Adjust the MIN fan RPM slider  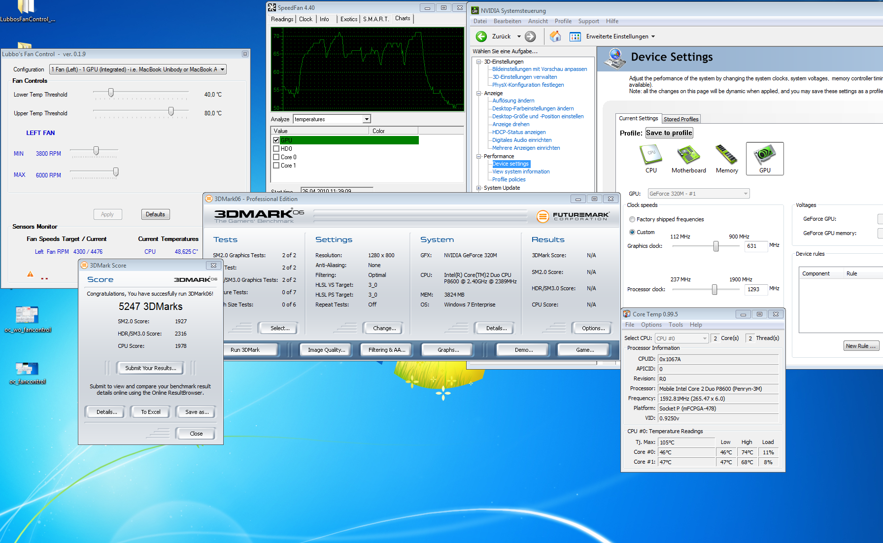[96, 151]
